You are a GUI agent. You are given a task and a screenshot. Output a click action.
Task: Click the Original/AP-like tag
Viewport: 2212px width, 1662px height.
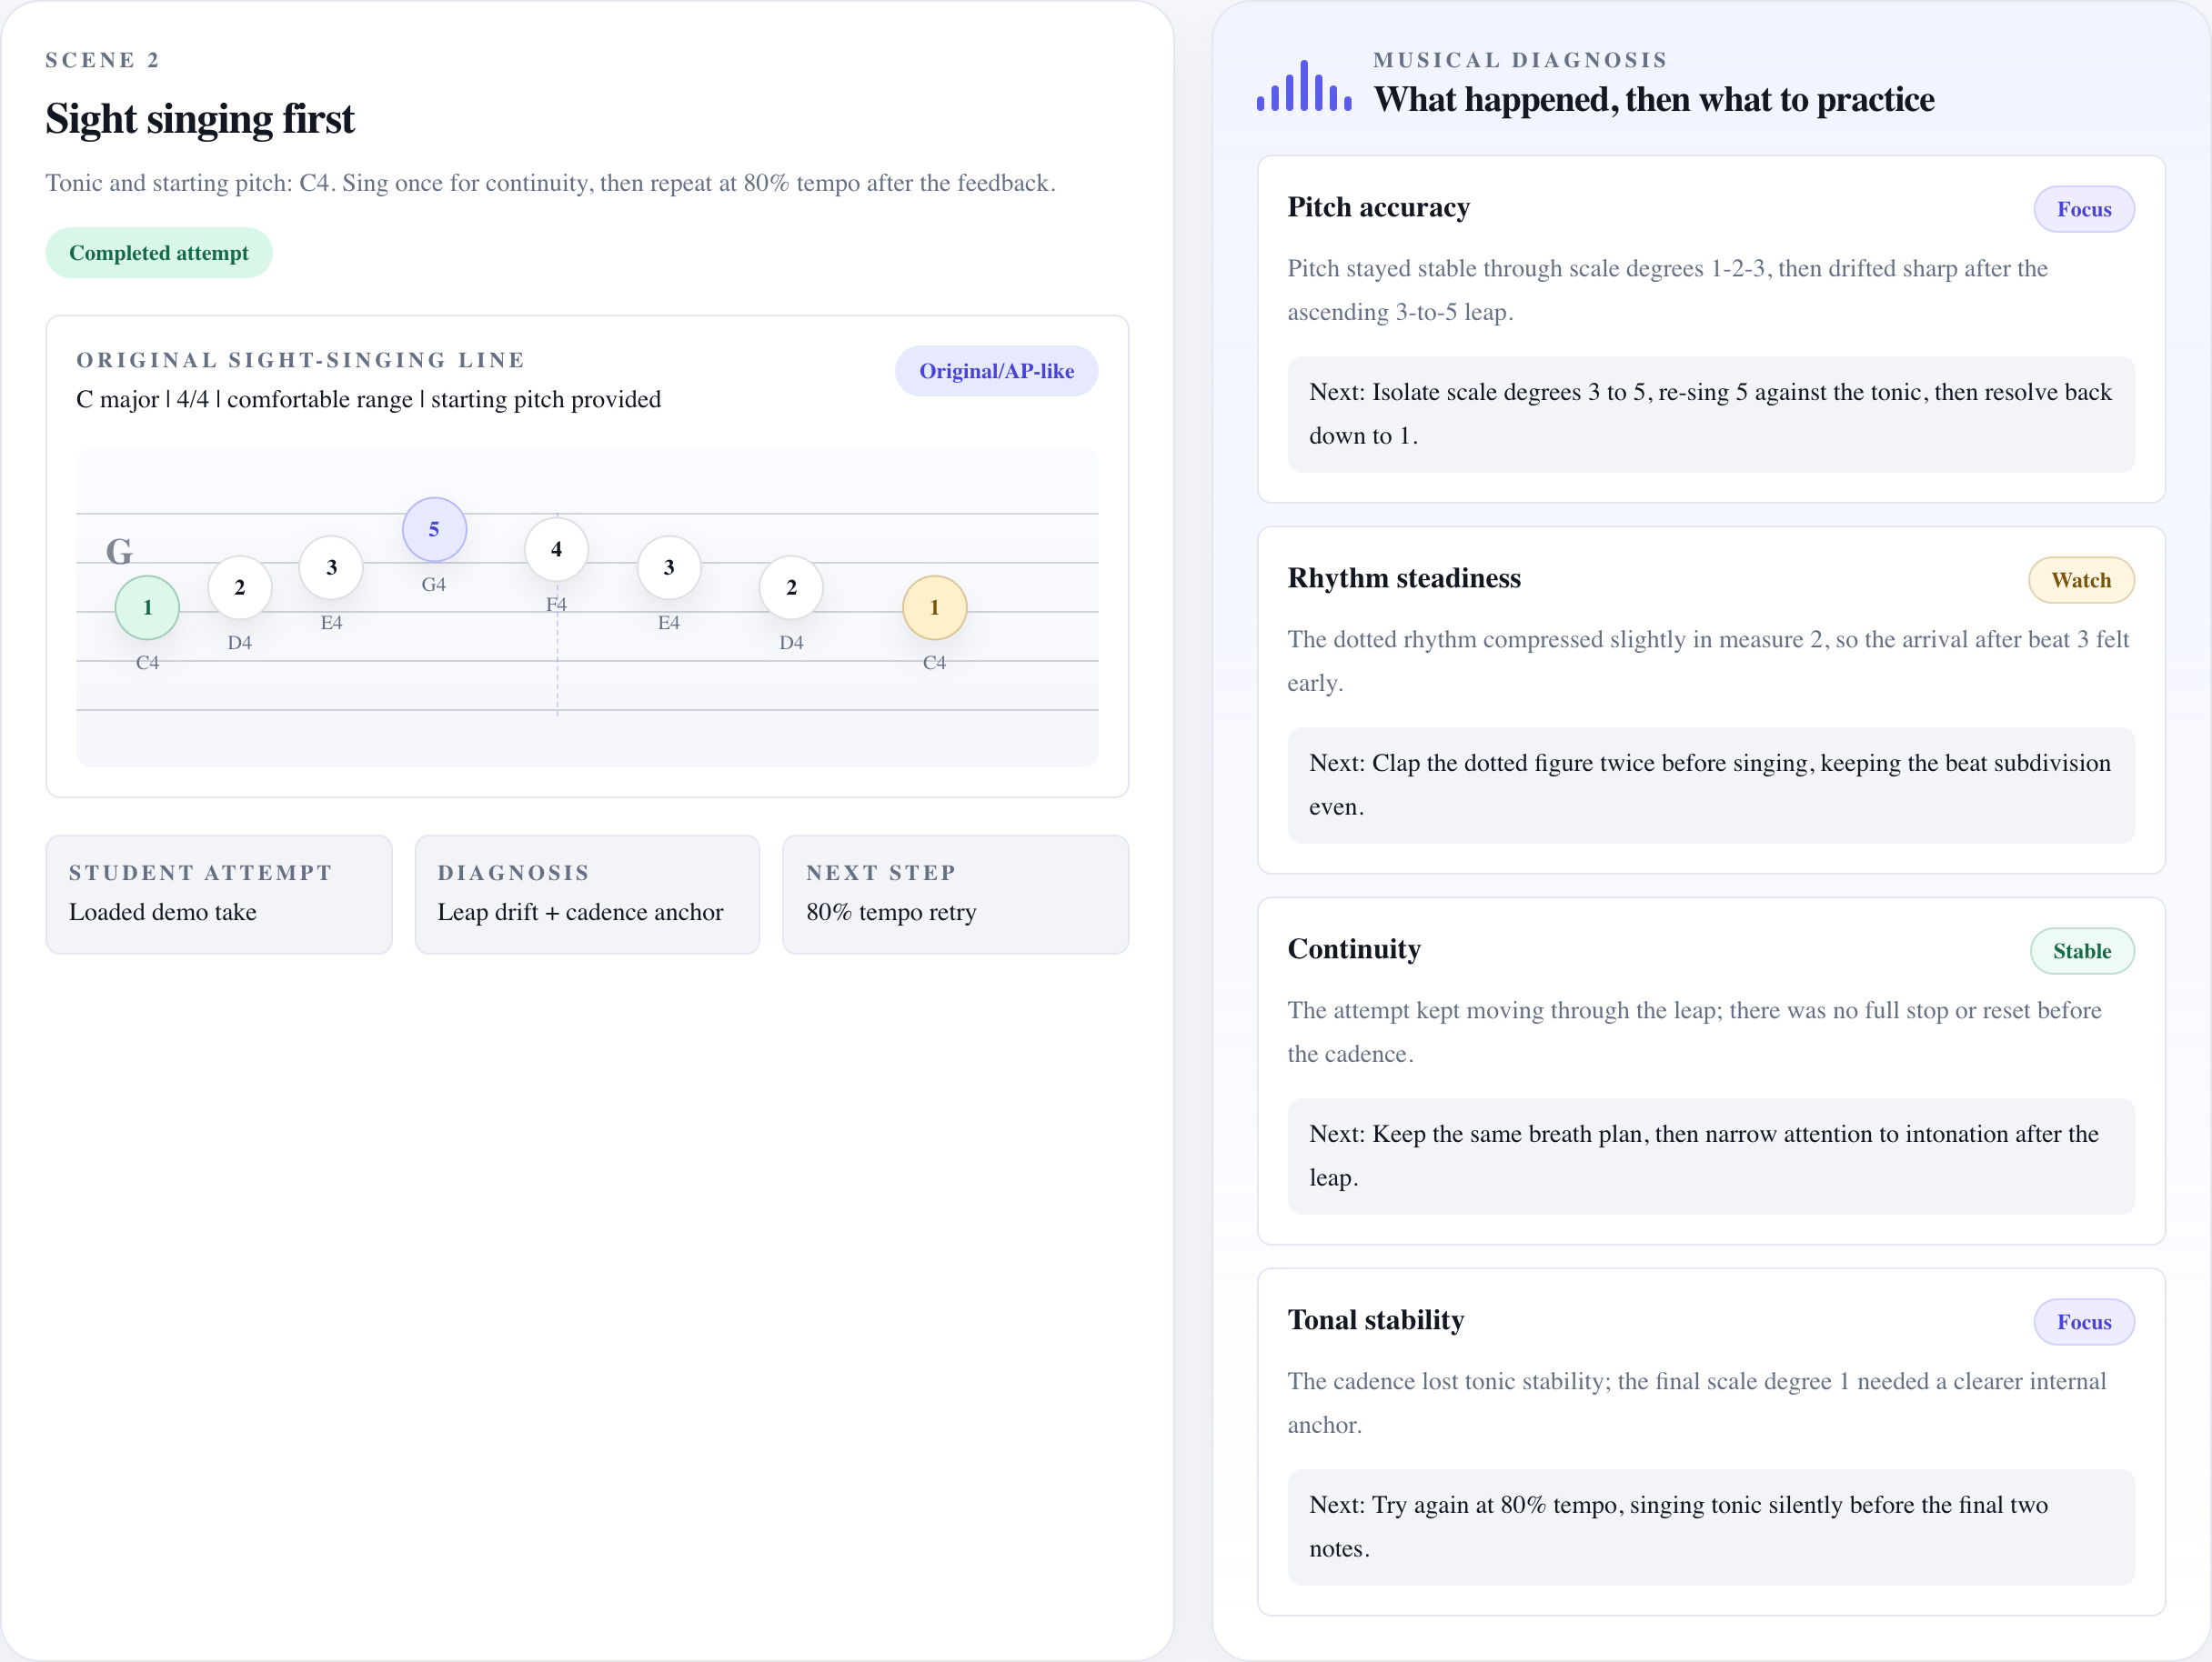pyautogui.click(x=996, y=371)
